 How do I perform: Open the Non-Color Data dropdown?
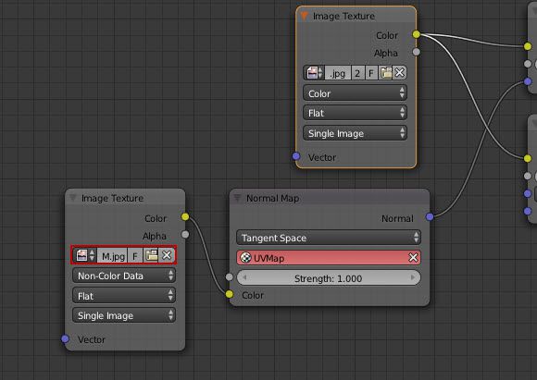pyautogui.click(x=124, y=276)
